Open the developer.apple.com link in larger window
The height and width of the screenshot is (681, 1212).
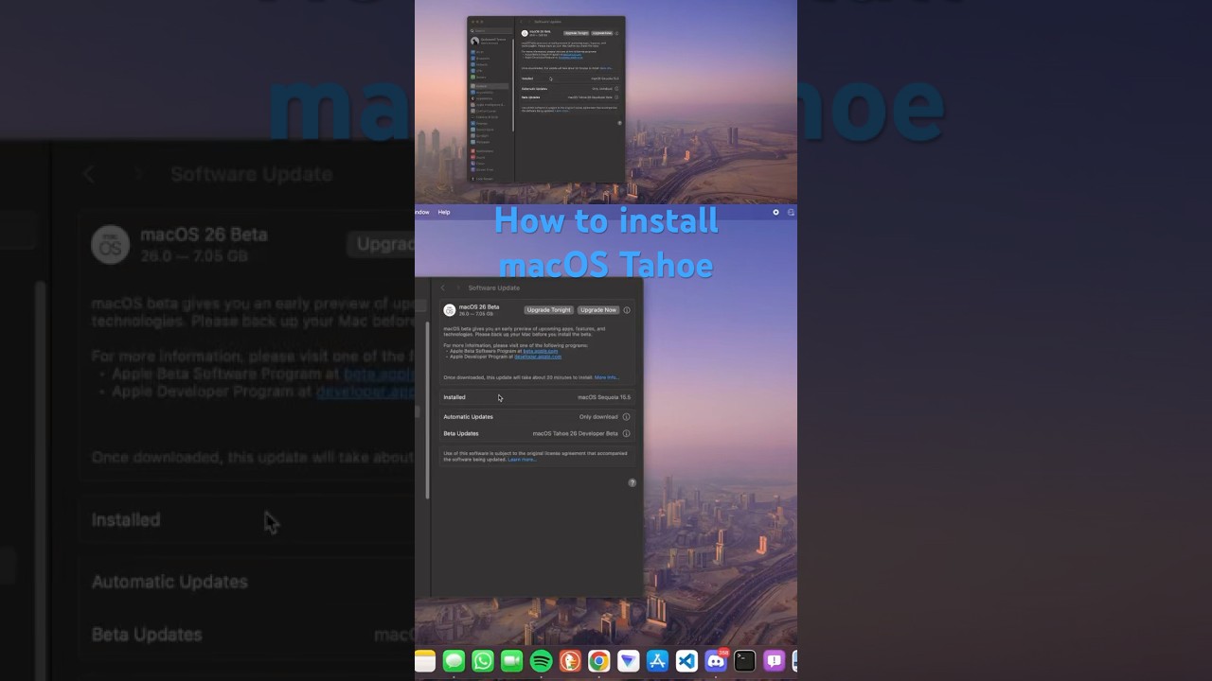[x=538, y=357]
